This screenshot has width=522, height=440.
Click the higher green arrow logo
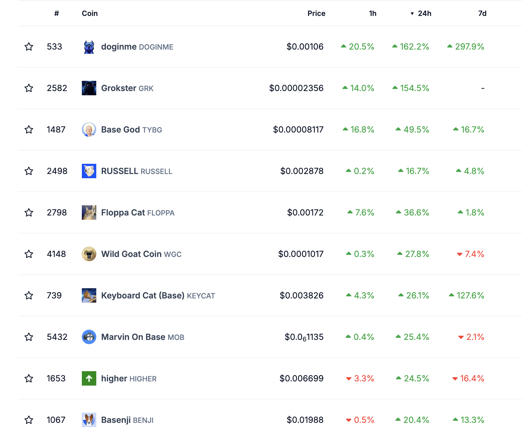pyautogui.click(x=89, y=378)
